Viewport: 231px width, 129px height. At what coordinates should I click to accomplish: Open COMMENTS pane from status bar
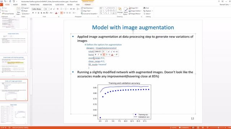pos(184,128)
